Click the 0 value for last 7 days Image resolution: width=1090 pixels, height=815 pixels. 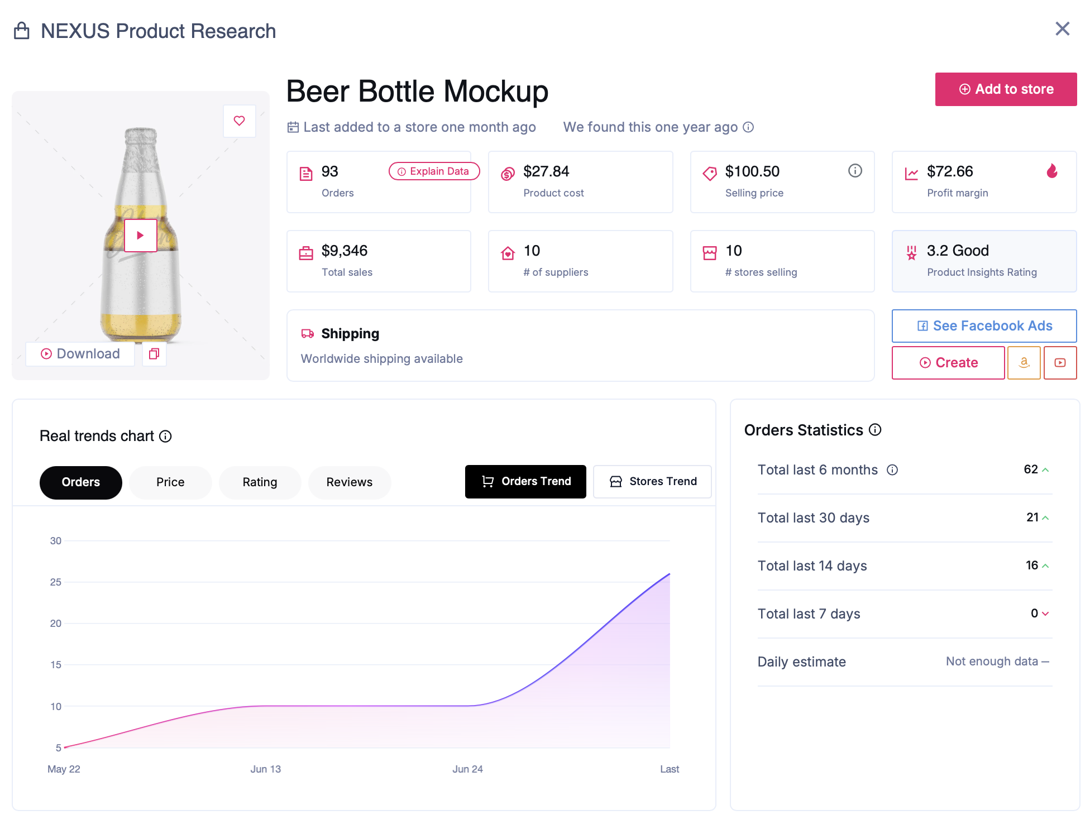click(x=1034, y=613)
